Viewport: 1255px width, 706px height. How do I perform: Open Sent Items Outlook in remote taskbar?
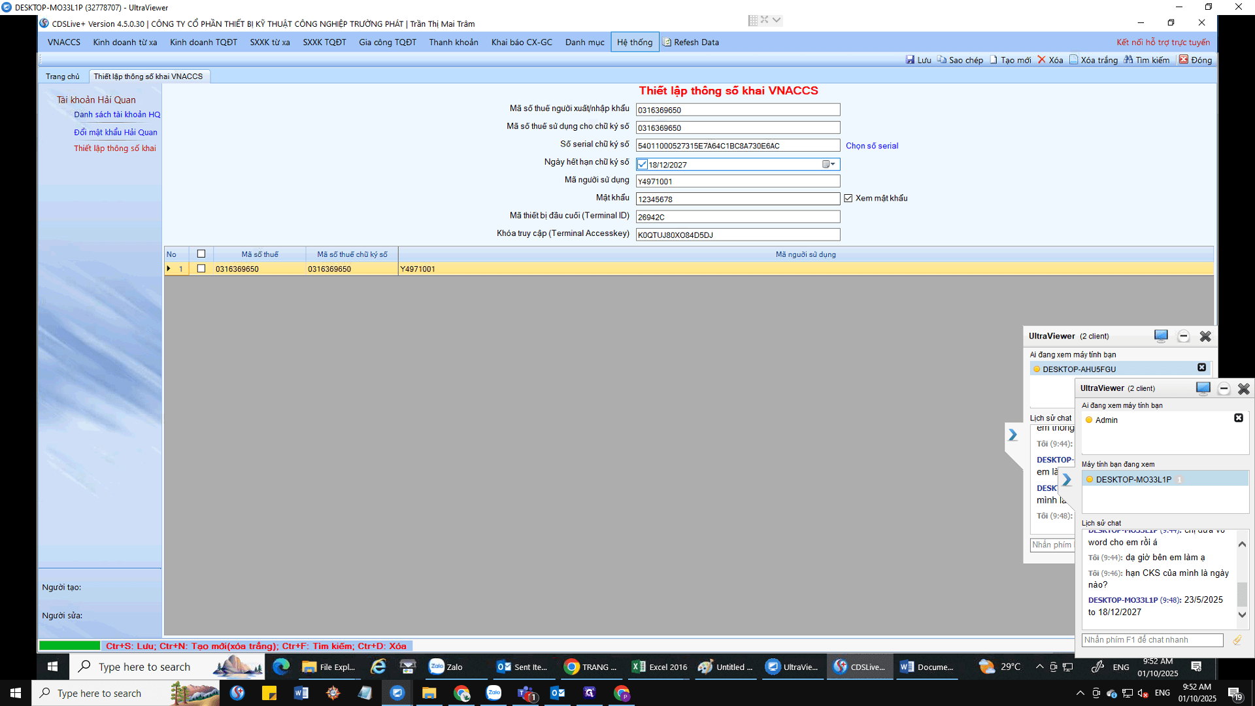(x=522, y=667)
